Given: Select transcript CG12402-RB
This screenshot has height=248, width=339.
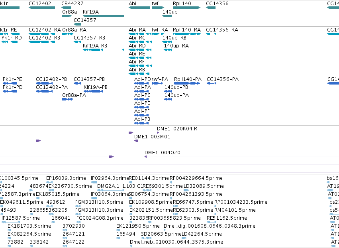Looking at the screenshot, I should pos(42,42).
